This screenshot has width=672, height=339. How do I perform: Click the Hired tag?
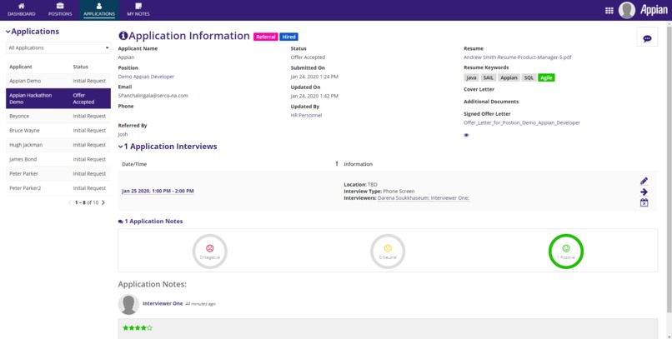pyautogui.click(x=288, y=37)
